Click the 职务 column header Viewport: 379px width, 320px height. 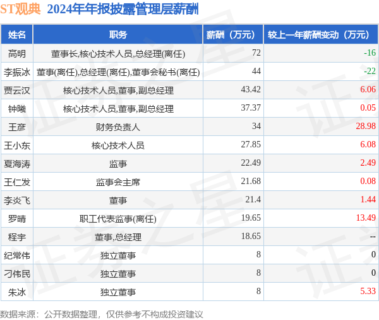click(x=118, y=35)
